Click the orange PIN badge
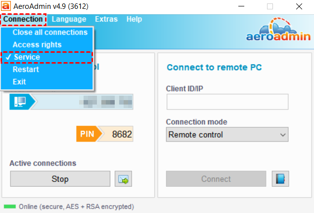The image size is (314, 213). point(88,134)
